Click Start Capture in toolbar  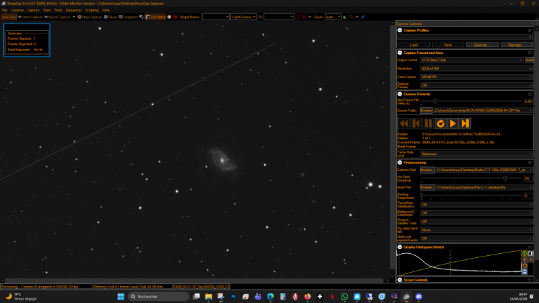(x=30, y=17)
